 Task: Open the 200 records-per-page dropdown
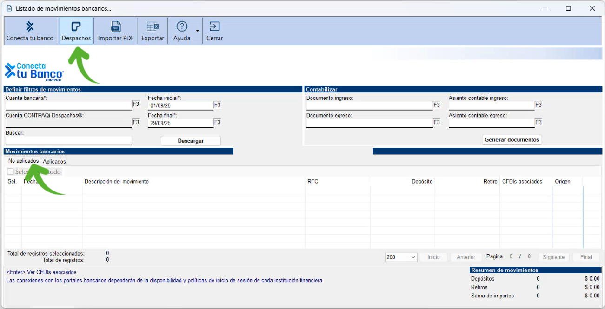click(x=401, y=257)
